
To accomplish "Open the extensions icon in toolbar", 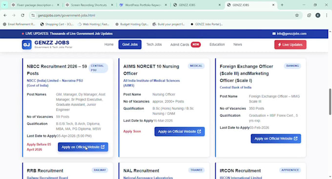I will [309, 16].
